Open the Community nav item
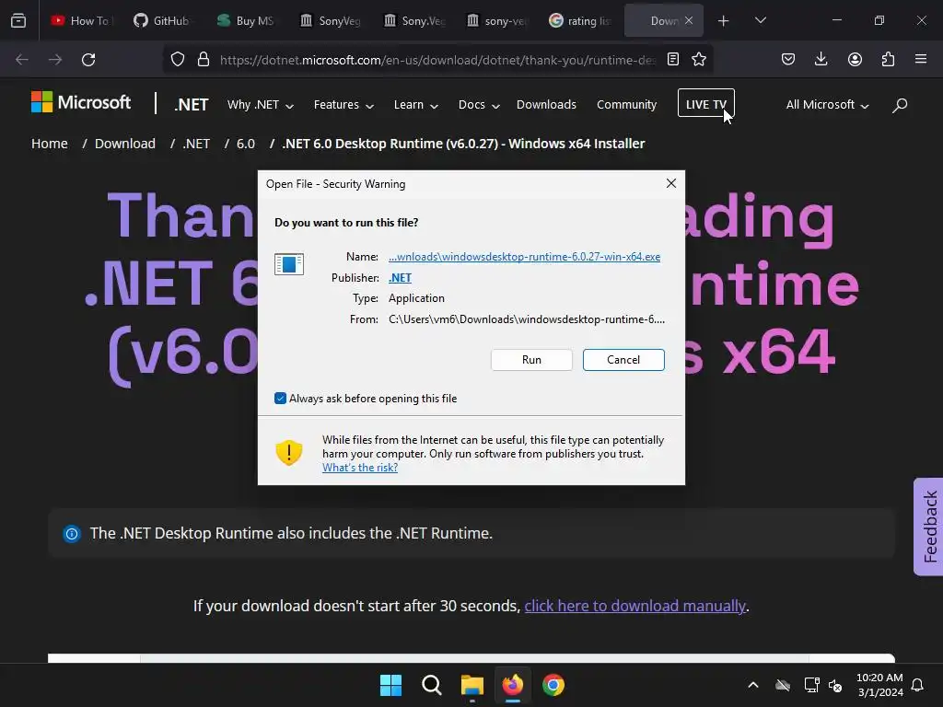This screenshot has width=943, height=707. pyautogui.click(x=626, y=105)
